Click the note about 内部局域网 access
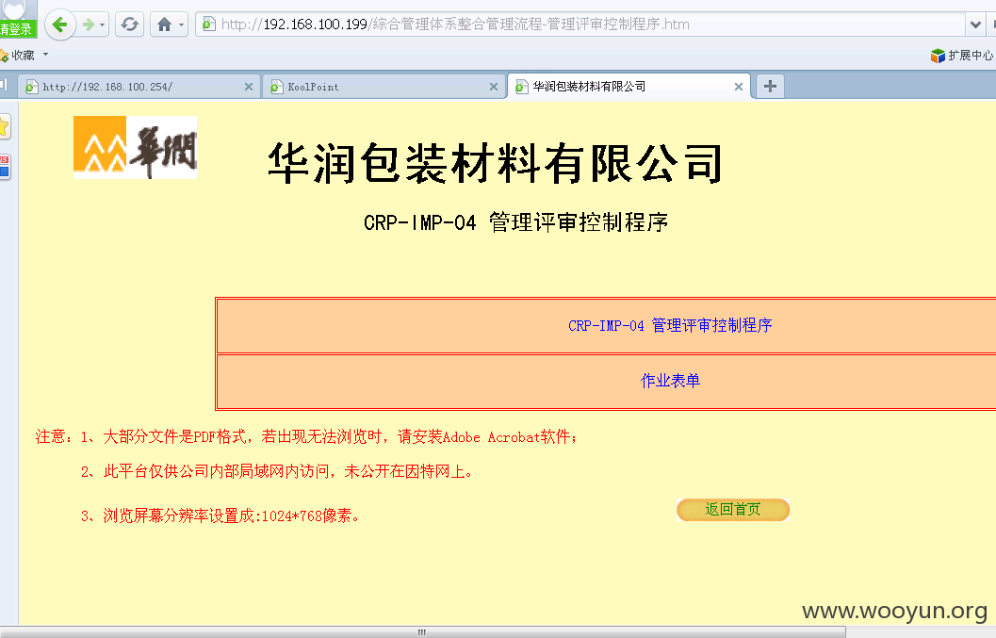Image resolution: width=996 pixels, height=638 pixels. click(277, 471)
